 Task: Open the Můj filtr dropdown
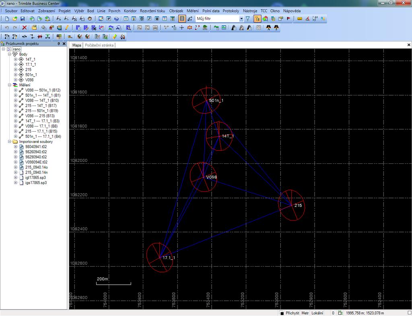[x=241, y=18]
